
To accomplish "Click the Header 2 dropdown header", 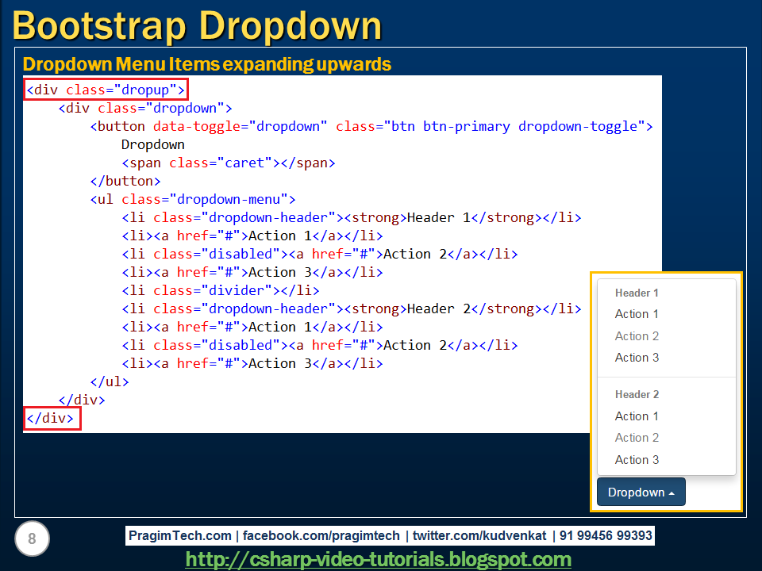I will [636, 394].
